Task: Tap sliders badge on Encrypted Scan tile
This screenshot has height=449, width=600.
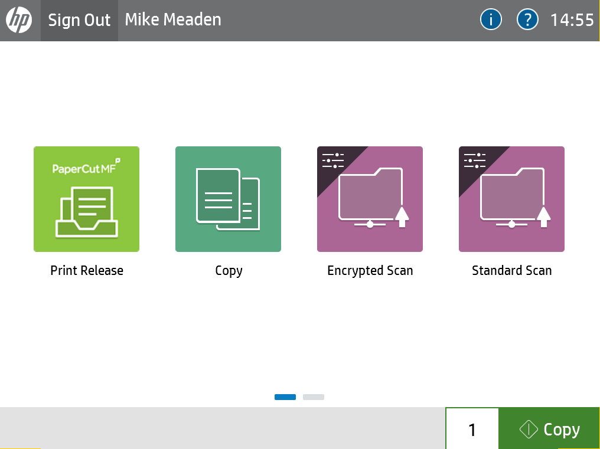Action: [x=333, y=161]
